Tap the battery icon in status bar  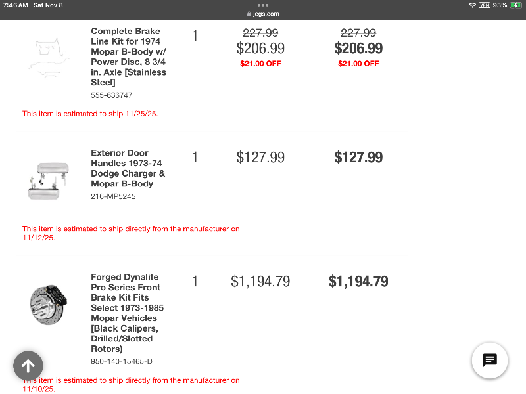point(516,5)
